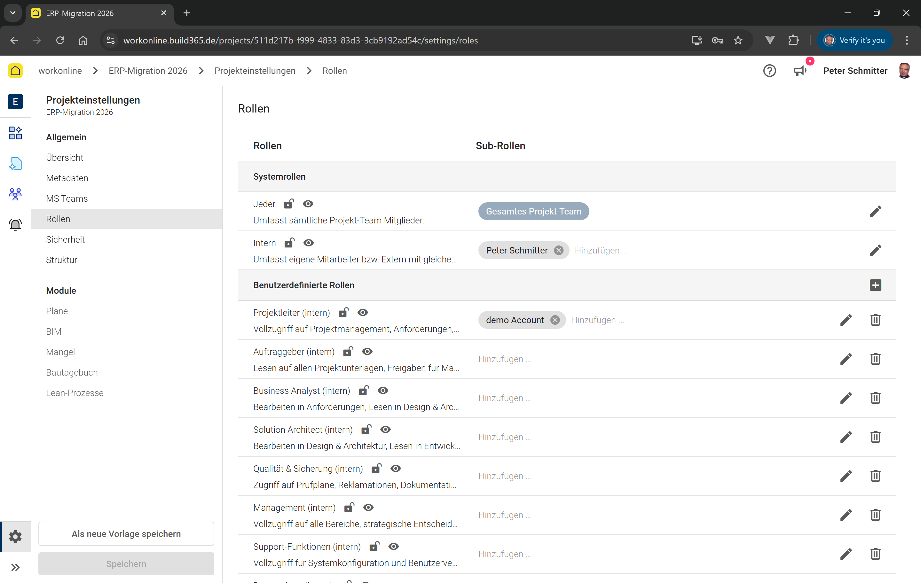The width and height of the screenshot is (921, 583).
Task: Open Sicherheit settings menu item
Action: (66, 239)
